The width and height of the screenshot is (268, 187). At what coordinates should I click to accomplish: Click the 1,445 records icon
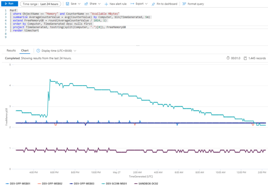pyautogui.click(x=245, y=58)
